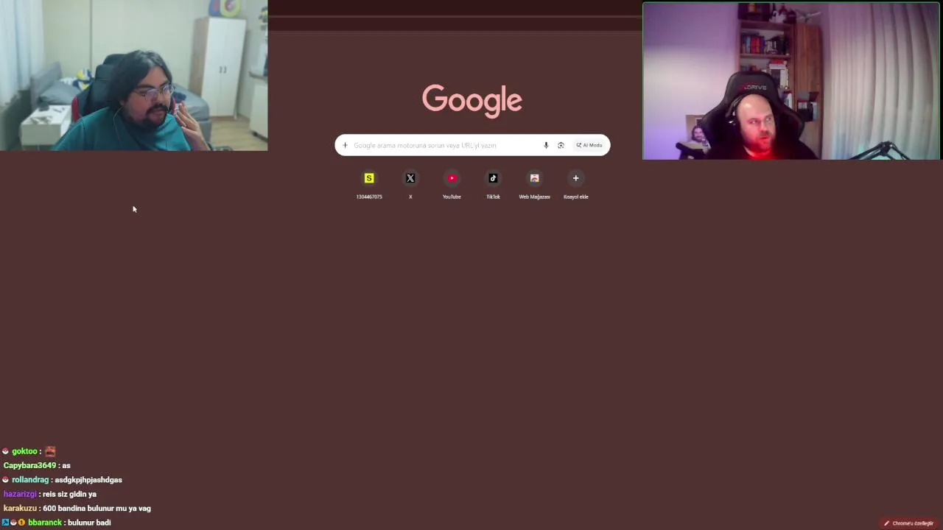Screen dimensions: 943x530
Task: Focus the Google search input field
Action: 472,145
